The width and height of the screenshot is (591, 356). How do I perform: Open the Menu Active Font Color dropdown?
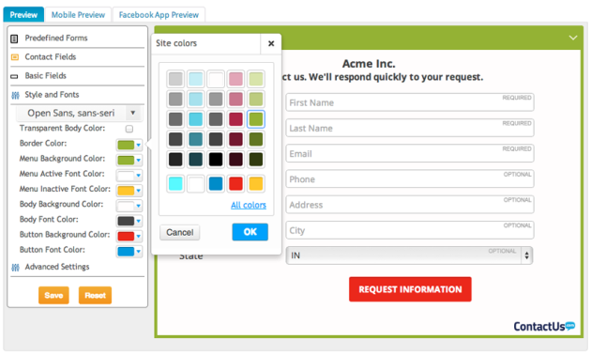pyautogui.click(x=129, y=176)
